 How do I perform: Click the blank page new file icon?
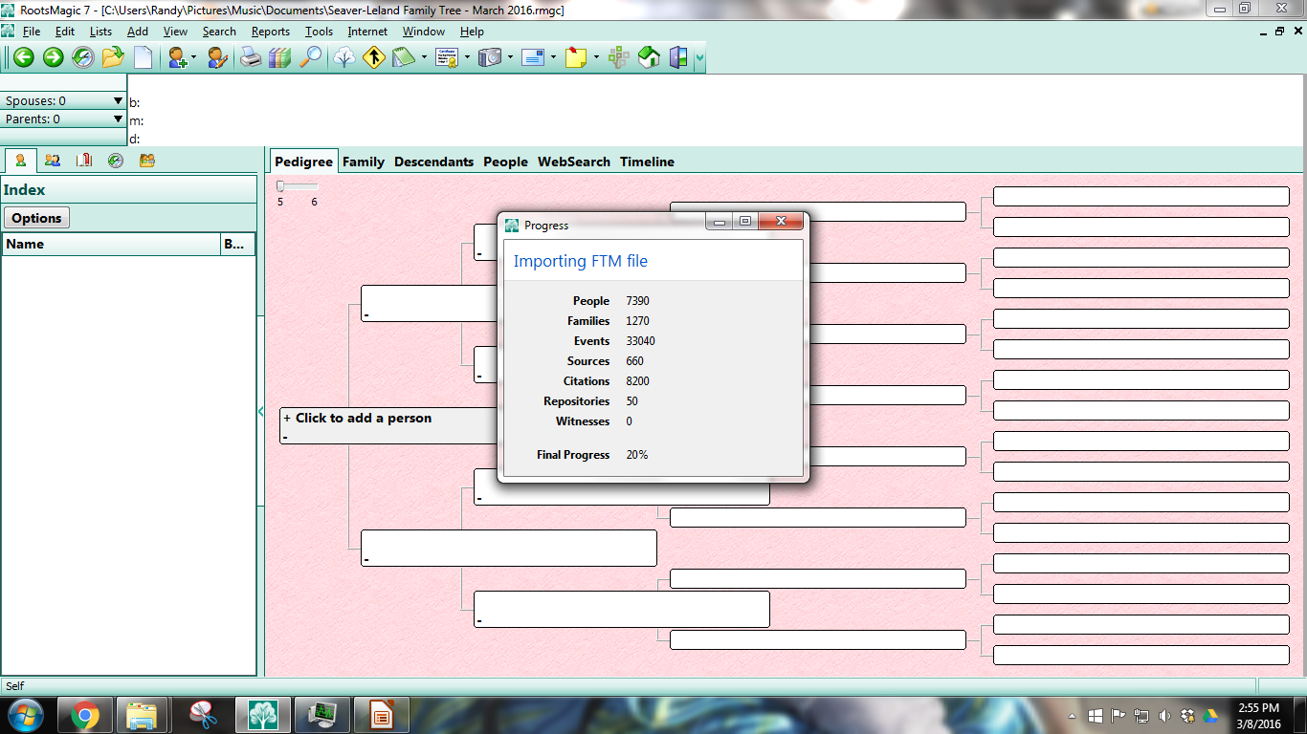click(143, 57)
